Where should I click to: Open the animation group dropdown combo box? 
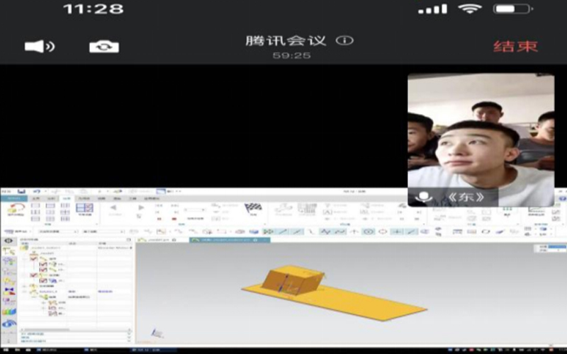tap(194, 210)
